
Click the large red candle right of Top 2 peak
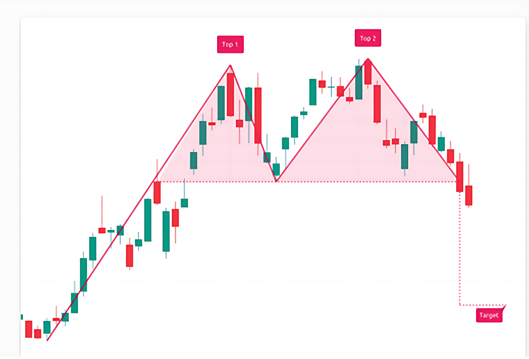[x=377, y=103]
